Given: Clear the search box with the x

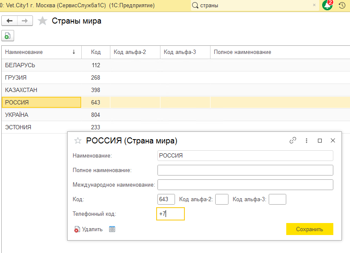Looking at the screenshot, I should (x=314, y=6).
